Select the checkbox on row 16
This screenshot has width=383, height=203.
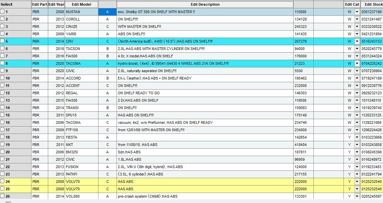[2, 122]
